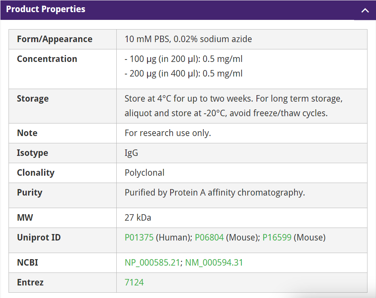Open Entrez gene link 7124

(x=134, y=282)
